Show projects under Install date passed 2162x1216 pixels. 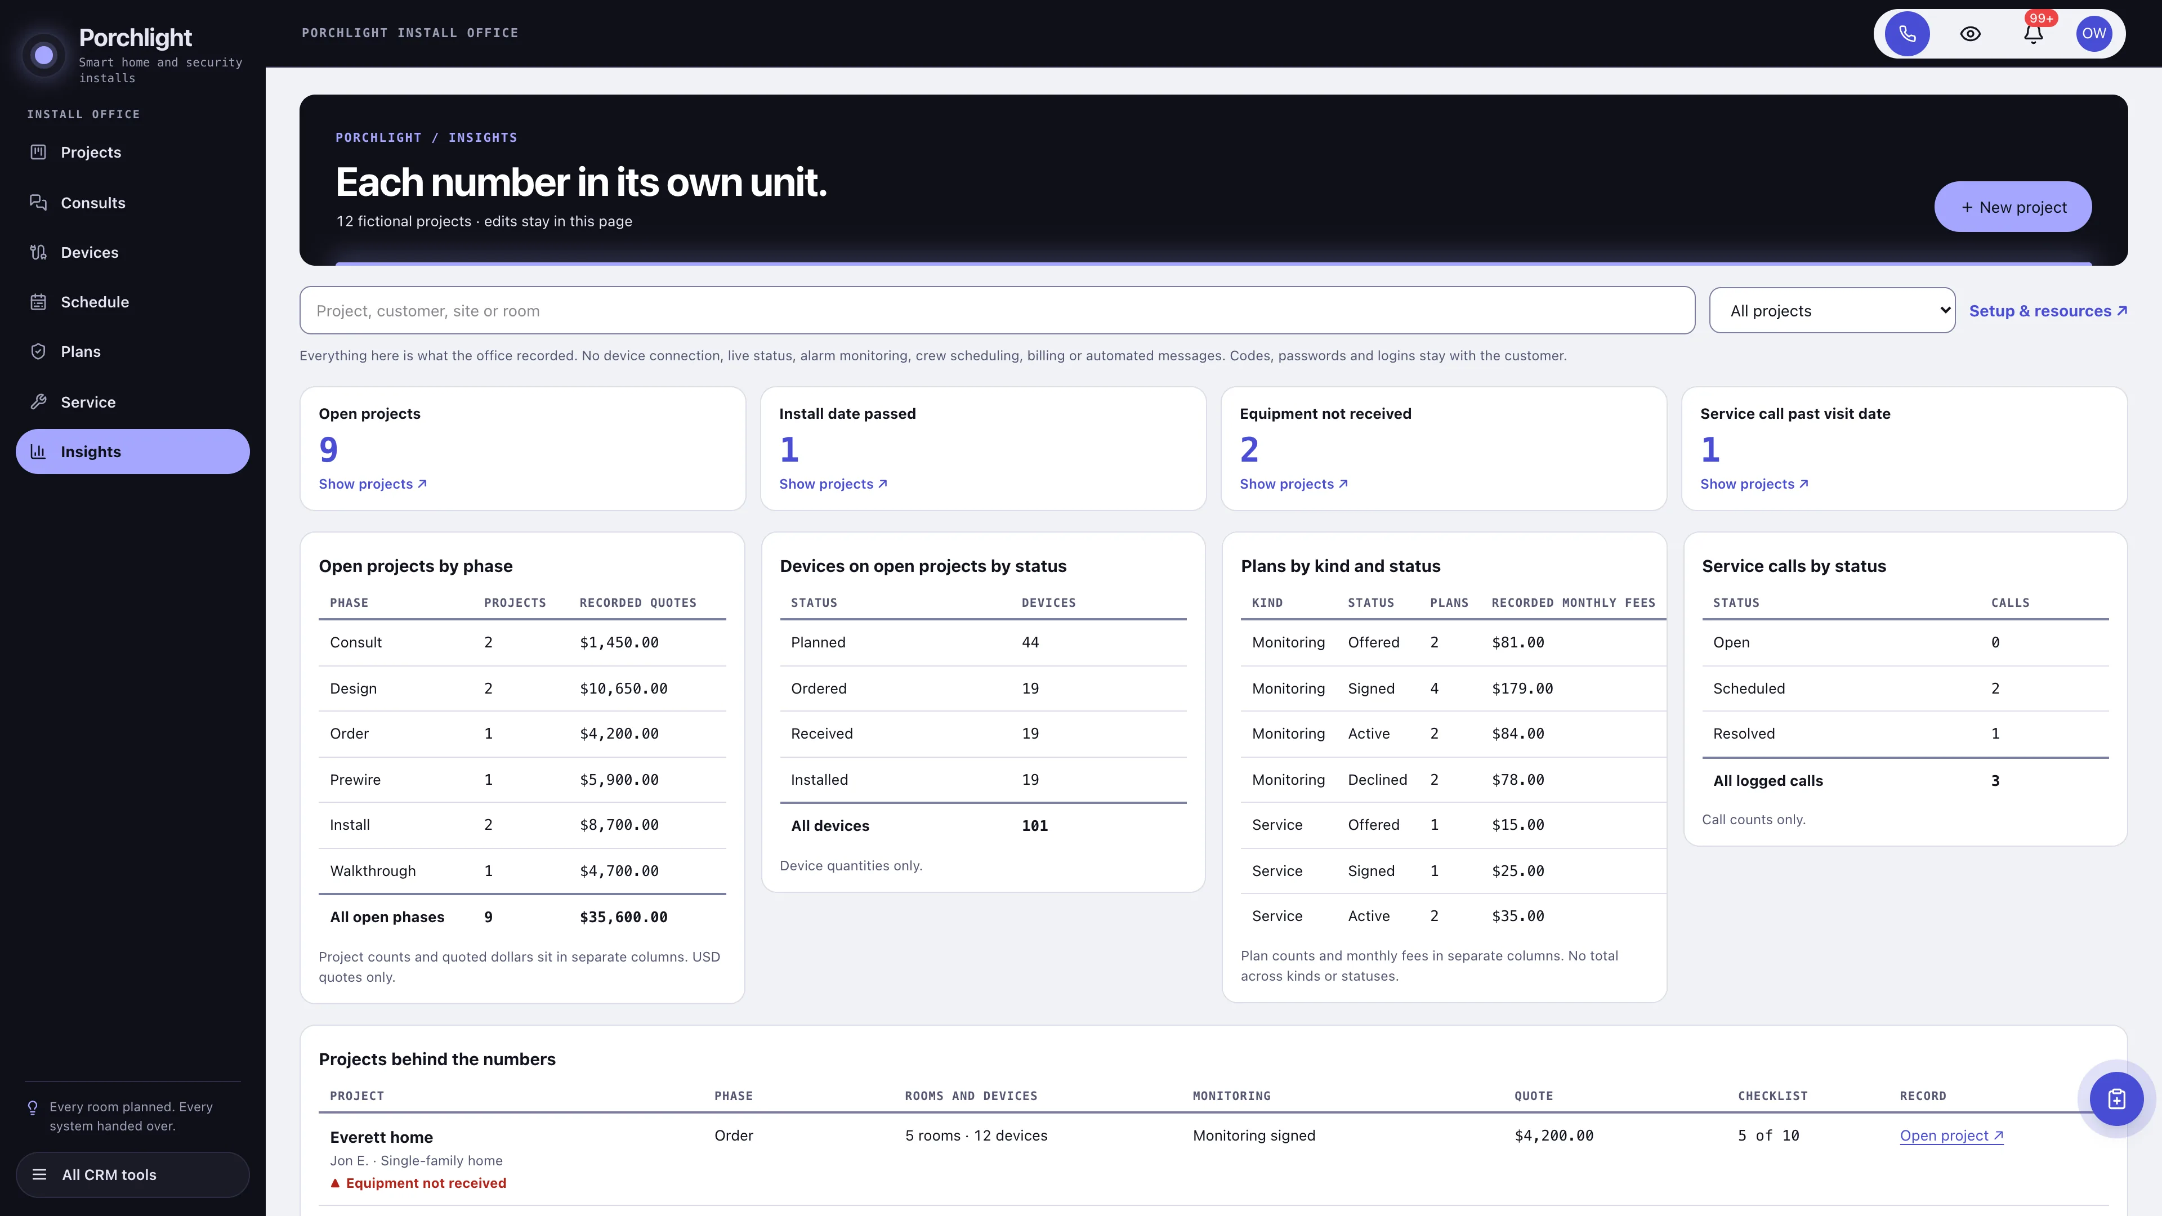[833, 484]
